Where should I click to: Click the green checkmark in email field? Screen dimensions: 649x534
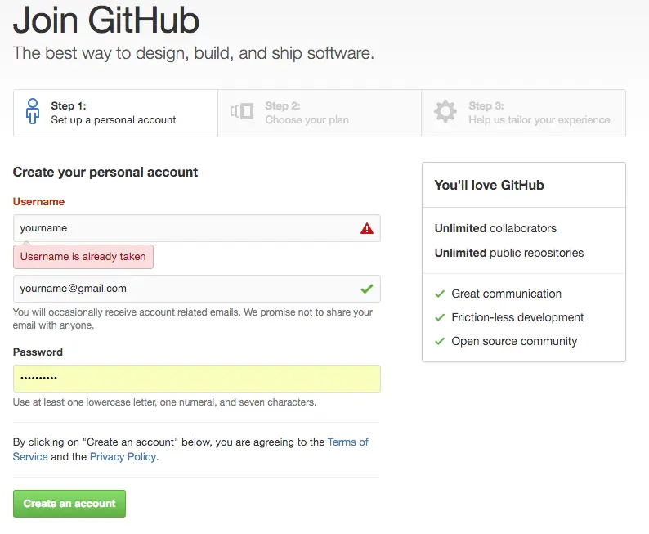tap(367, 289)
